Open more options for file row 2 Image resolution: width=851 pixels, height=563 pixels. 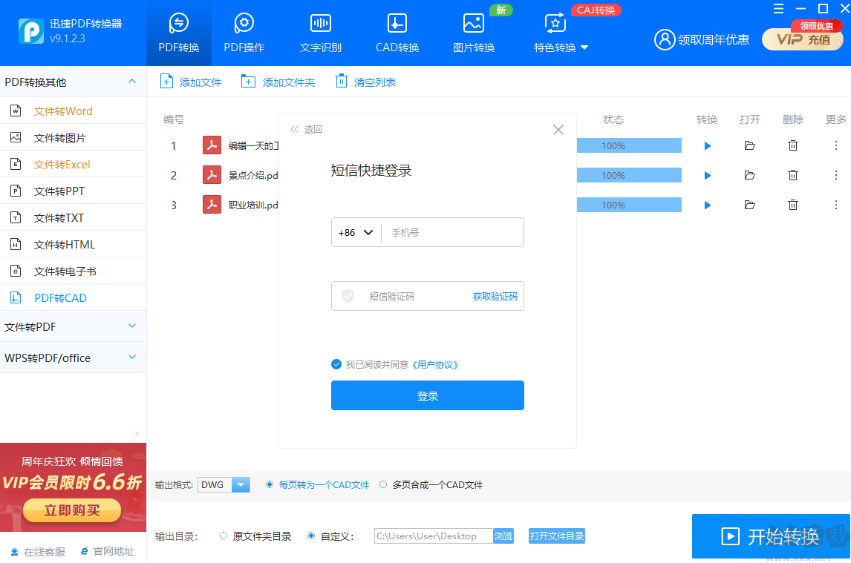(x=836, y=175)
